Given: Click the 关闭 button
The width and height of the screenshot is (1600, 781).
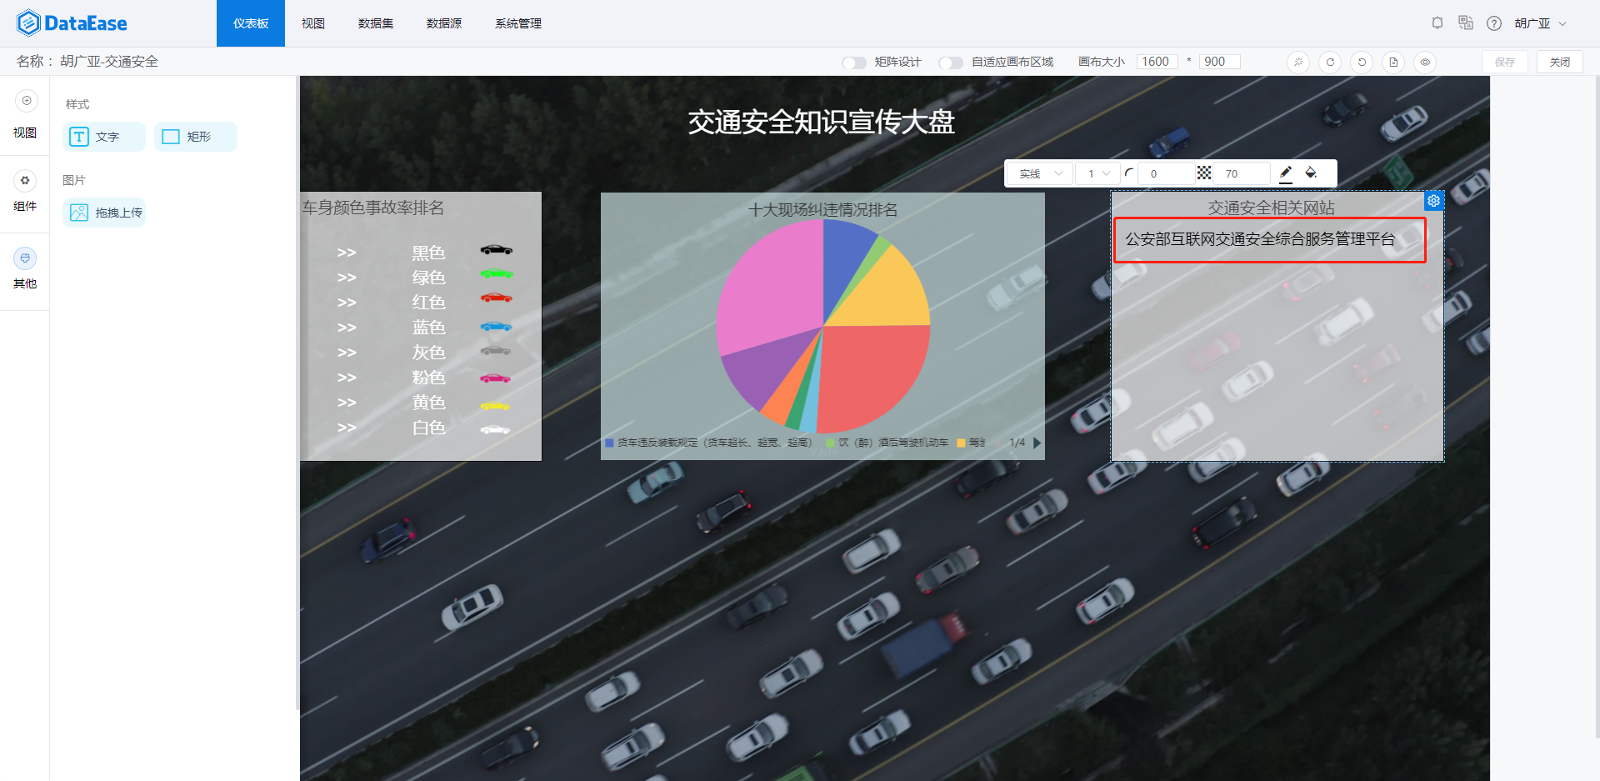Looking at the screenshot, I should pyautogui.click(x=1560, y=62).
